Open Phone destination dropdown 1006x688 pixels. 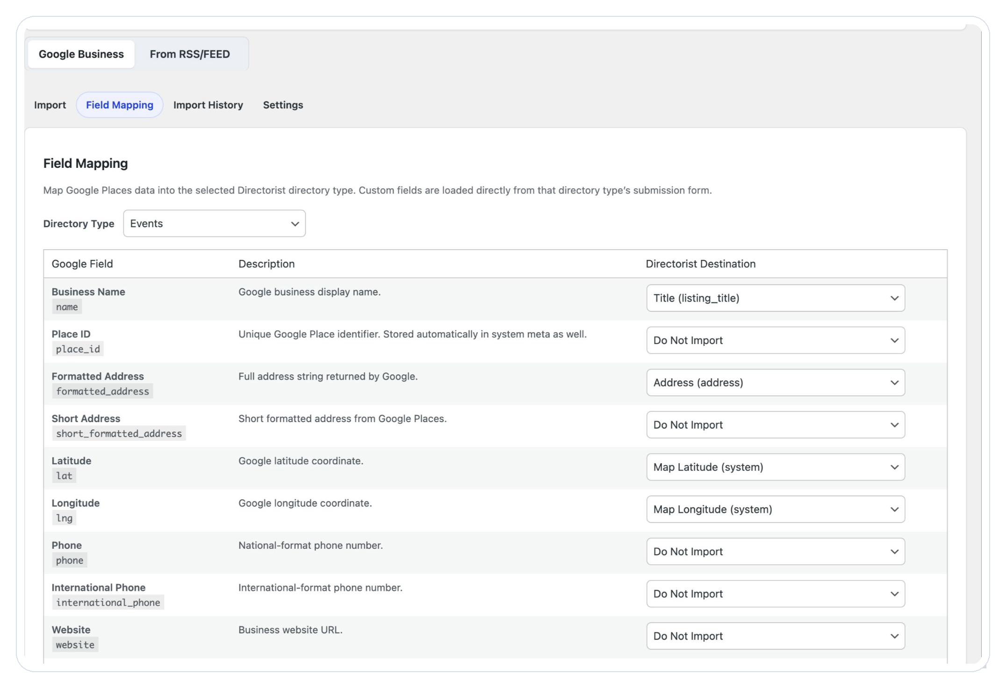pos(776,552)
